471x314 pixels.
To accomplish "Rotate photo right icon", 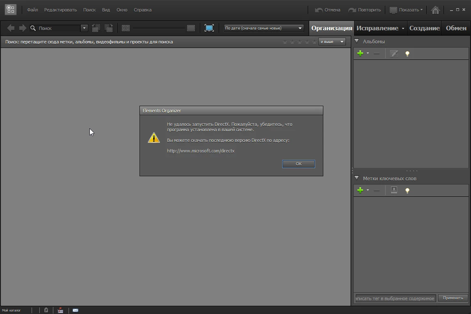I will tap(108, 28).
